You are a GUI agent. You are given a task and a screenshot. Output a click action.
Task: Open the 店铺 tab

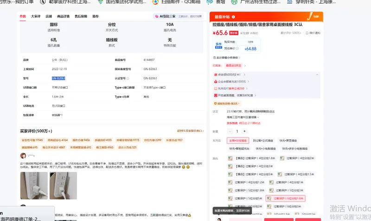[49, 16]
